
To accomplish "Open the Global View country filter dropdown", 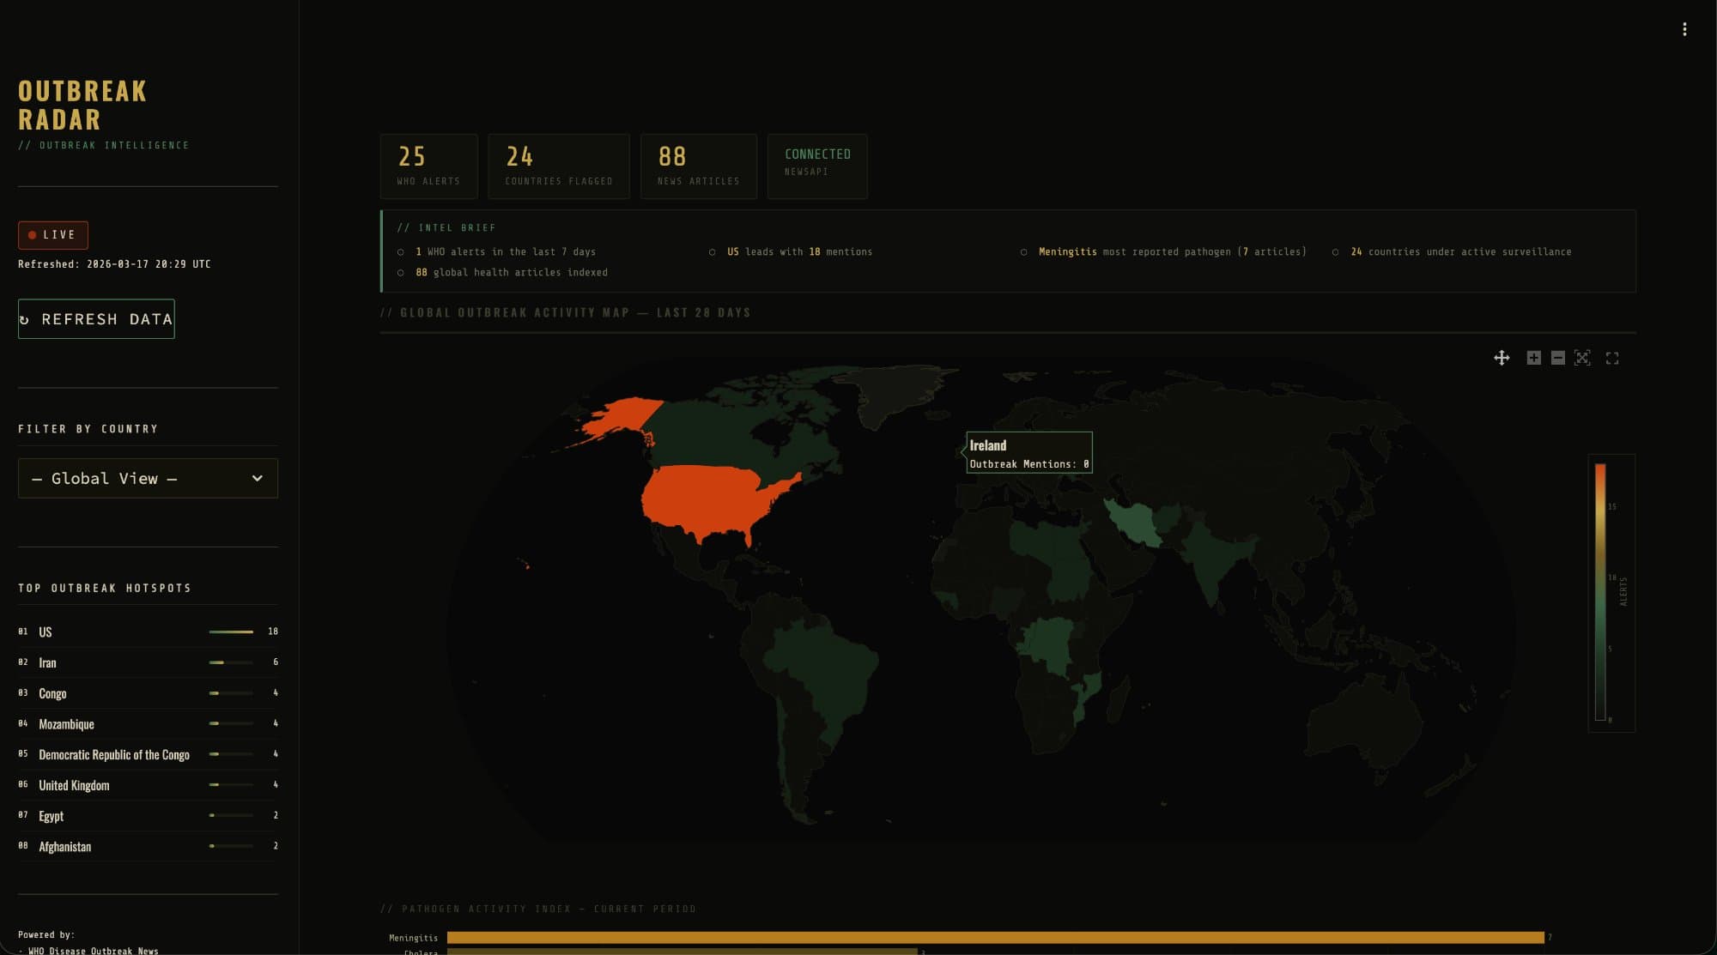I will coord(148,478).
